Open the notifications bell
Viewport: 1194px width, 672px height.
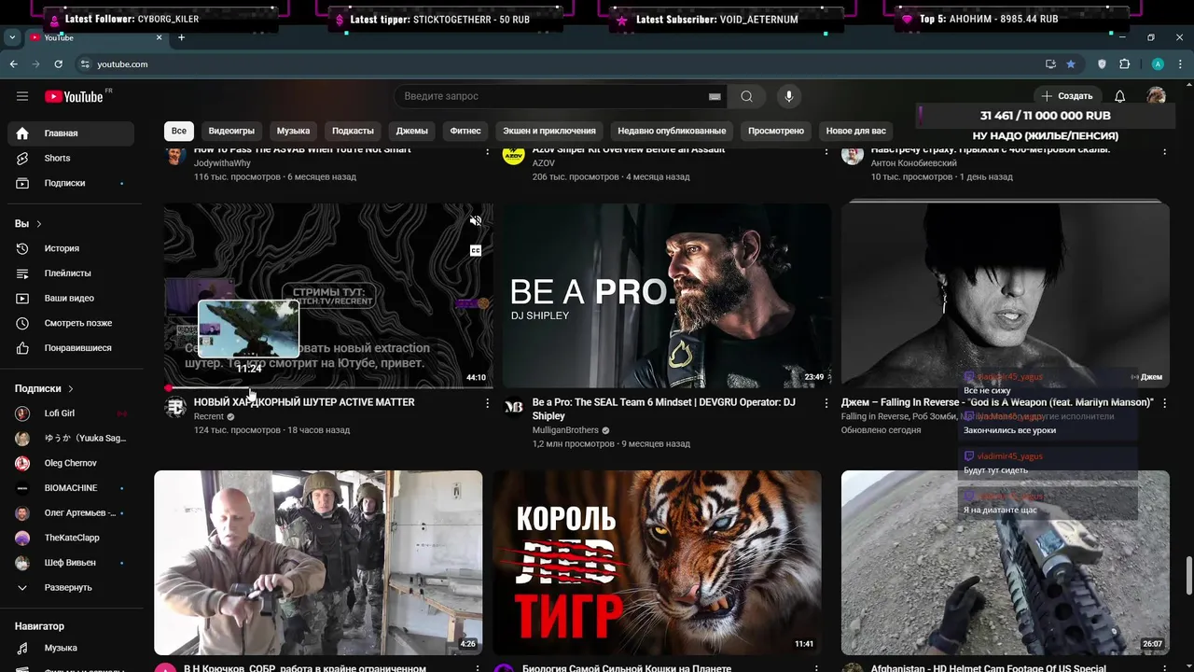click(x=1119, y=96)
